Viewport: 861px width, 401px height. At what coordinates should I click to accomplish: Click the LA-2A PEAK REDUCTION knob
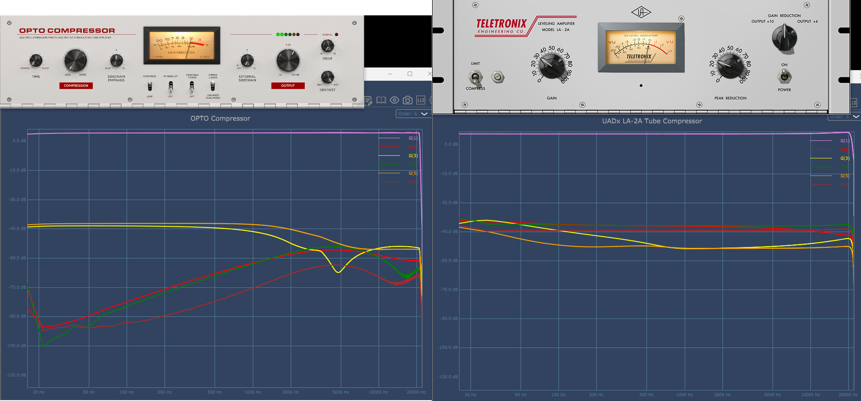tap(730, 66)
